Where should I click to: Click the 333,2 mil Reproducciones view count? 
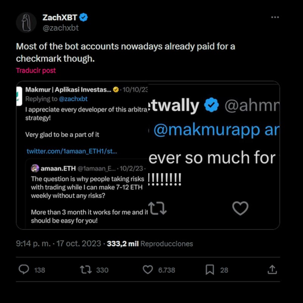[x=150, y=244]
